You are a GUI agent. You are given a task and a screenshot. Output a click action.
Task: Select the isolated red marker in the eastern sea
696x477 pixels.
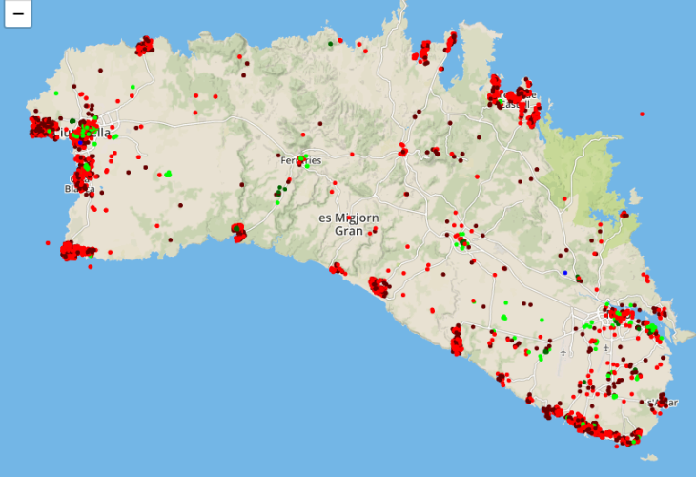(644, 114)
